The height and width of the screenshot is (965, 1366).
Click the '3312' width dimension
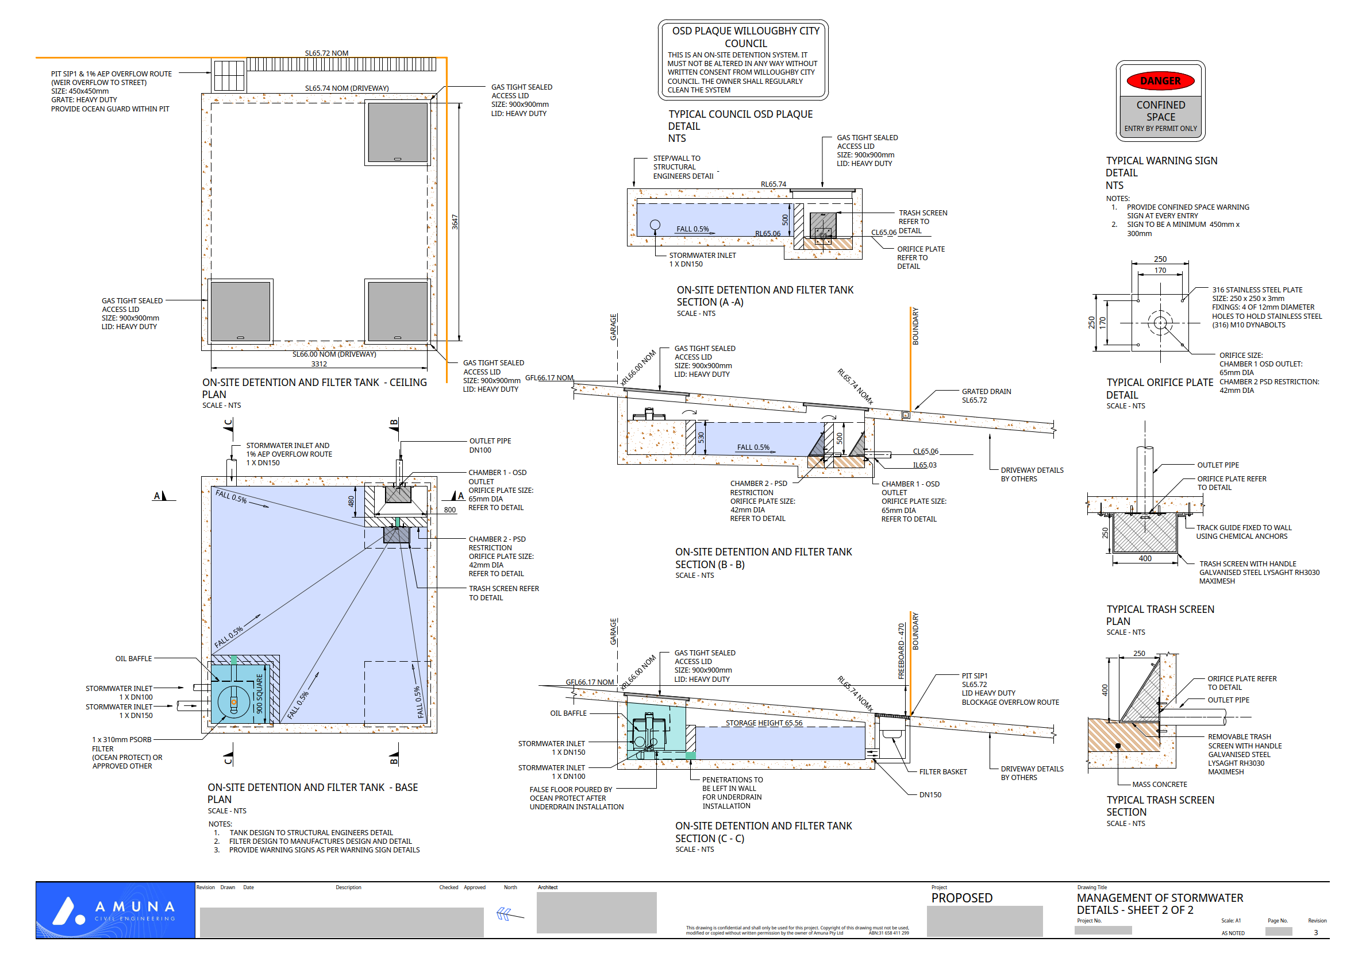319,364
